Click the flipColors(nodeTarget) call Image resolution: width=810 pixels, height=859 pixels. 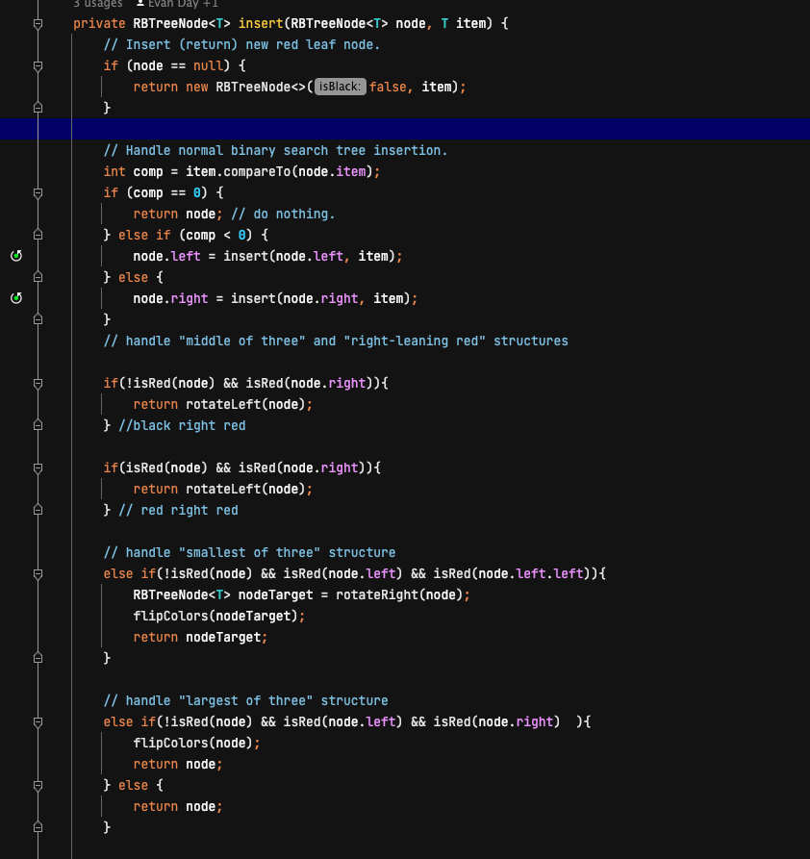(x=169, y=617)
